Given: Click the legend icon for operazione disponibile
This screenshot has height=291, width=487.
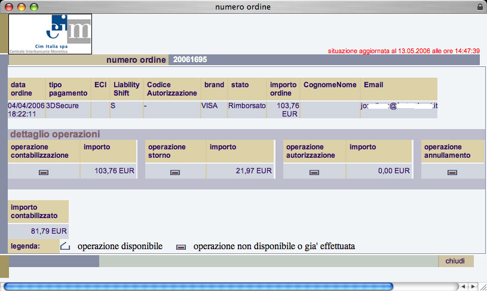Looking at the screenshot, I should pyautogui.click(x=65, y=246).
